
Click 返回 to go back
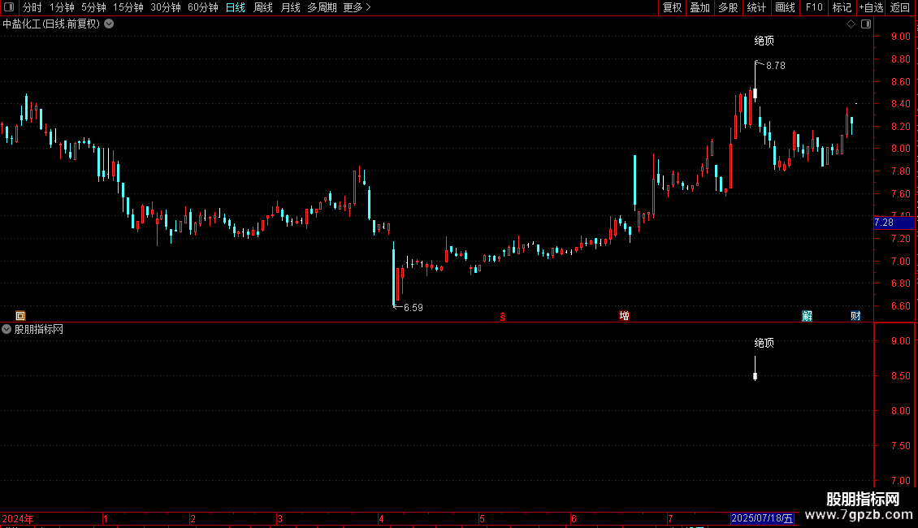click(900, 7)
